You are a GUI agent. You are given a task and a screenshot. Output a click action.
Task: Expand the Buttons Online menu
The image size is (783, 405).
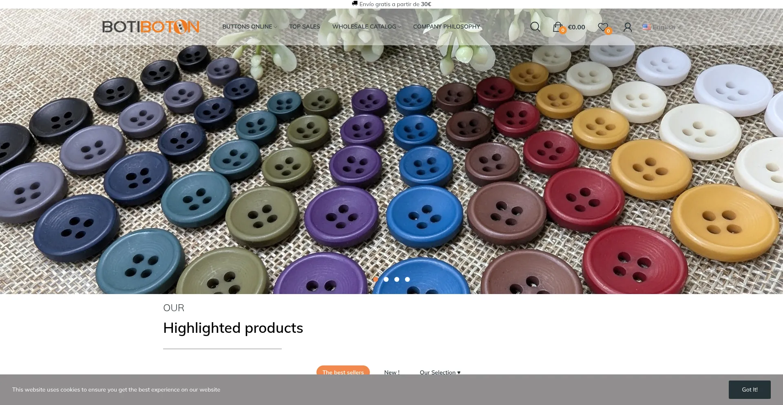point(250,27)
